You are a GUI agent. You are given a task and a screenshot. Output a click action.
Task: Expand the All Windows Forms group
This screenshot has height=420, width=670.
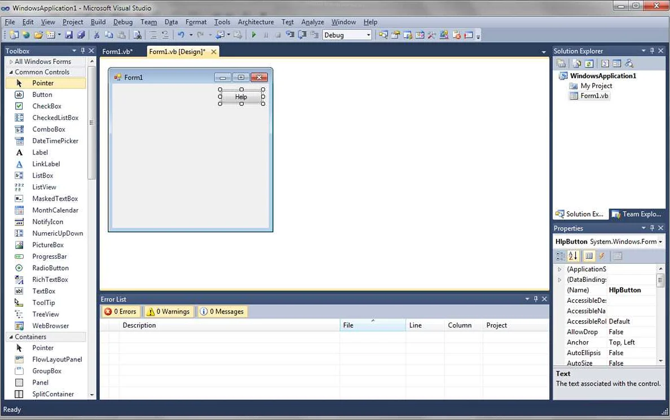click(11, 61)
